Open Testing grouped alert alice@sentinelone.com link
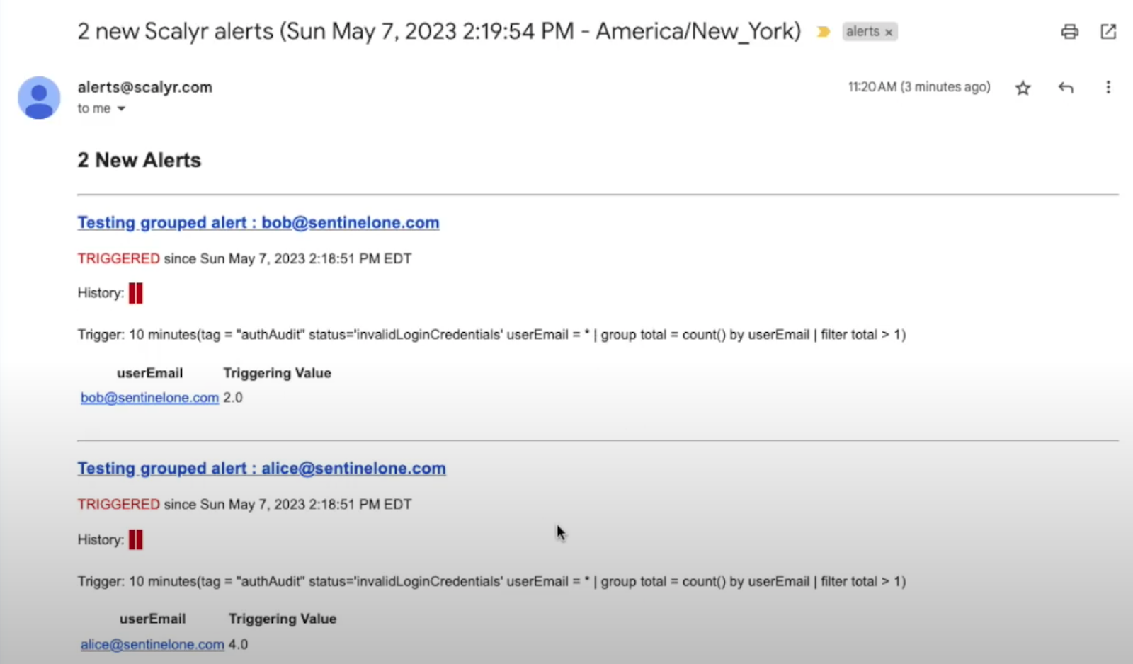The image size is (1133, 664). 261,468
